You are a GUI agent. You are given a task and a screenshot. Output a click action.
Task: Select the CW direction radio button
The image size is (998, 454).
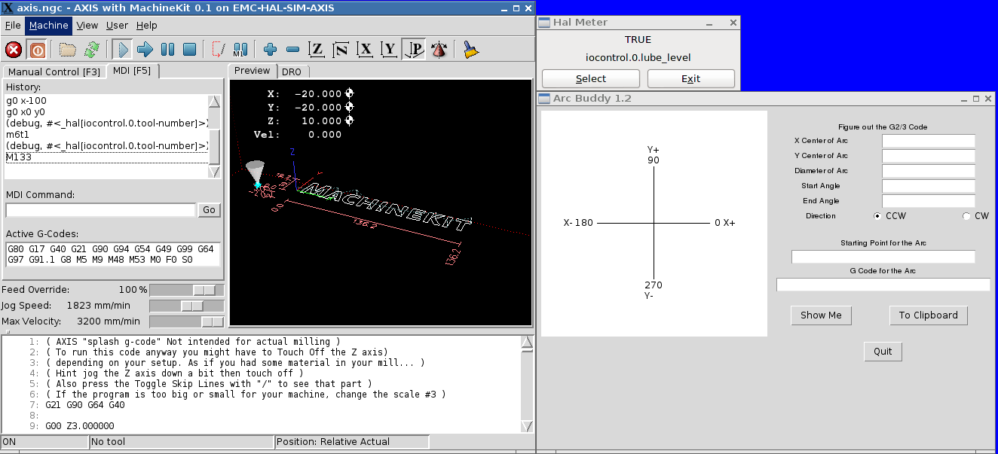[967, 216]
